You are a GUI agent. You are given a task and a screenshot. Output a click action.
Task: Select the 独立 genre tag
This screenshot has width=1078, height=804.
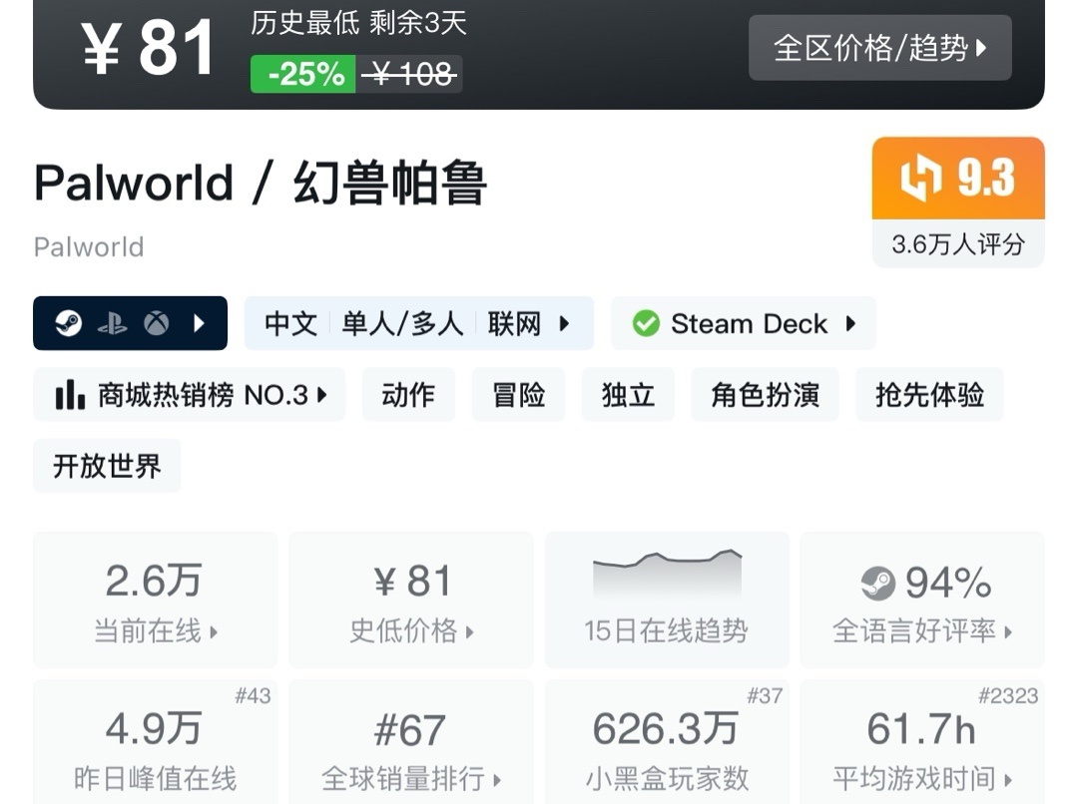point(628,394)
